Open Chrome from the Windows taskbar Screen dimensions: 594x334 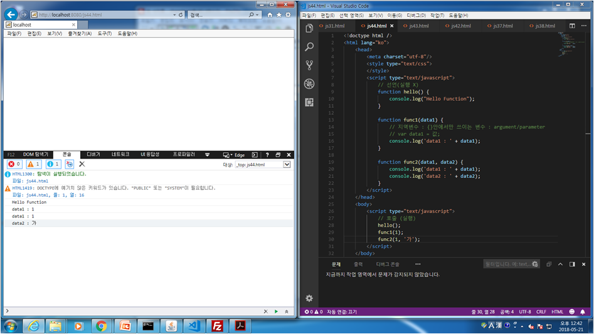(x=101, y=326)
